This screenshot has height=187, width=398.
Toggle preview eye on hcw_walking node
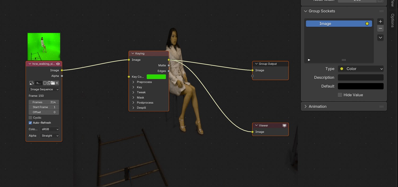coord(58,64)
